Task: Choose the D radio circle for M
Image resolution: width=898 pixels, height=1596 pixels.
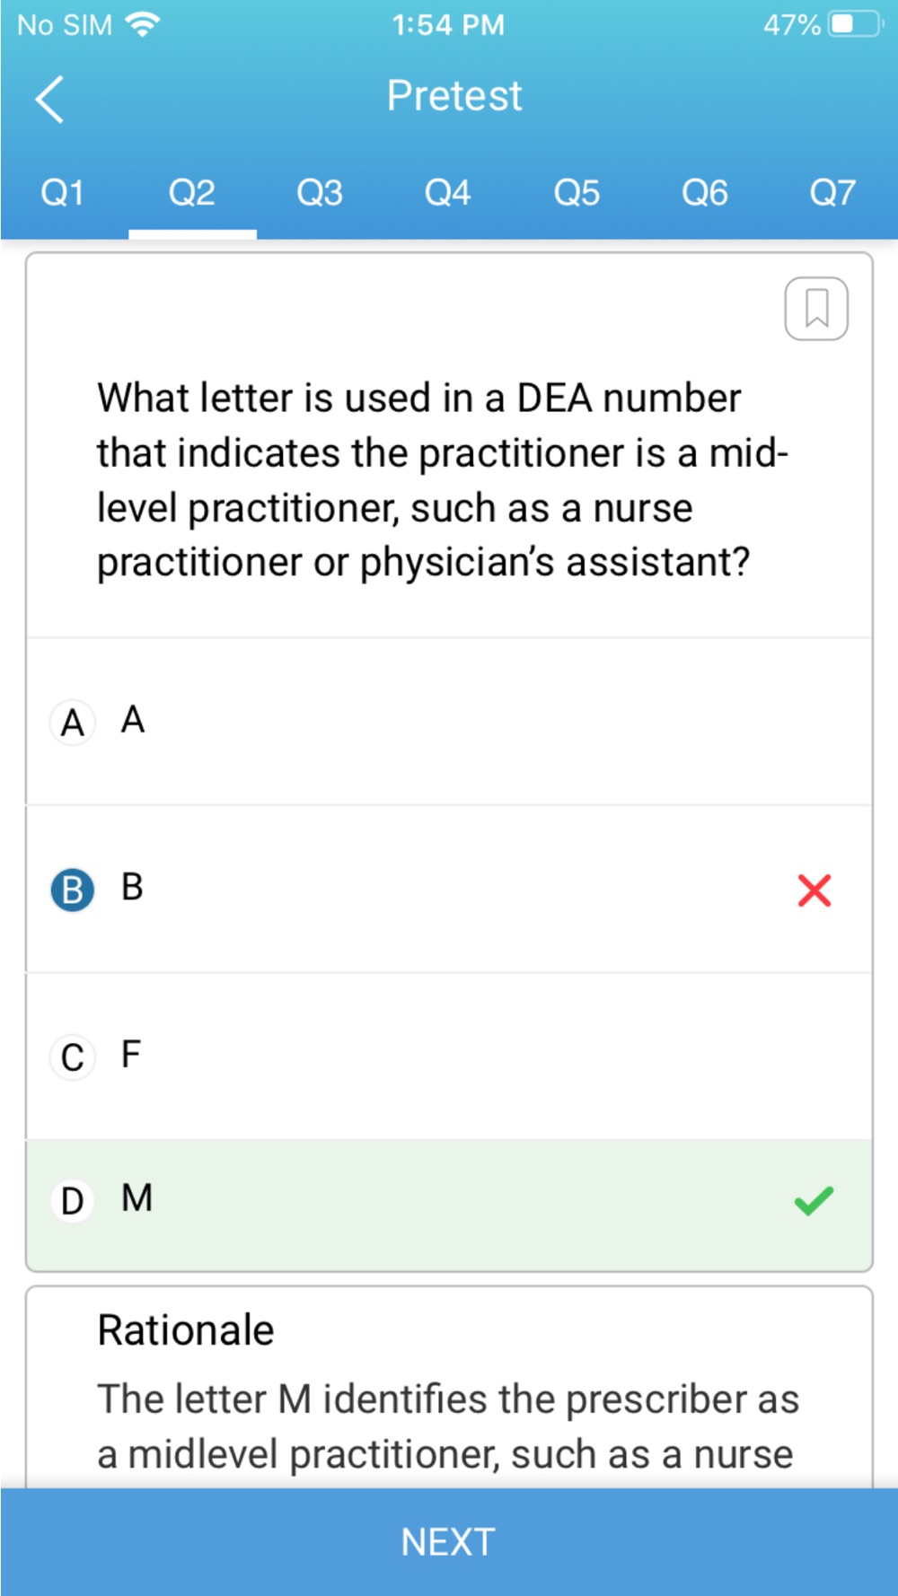Action: pyautogui.click(x=73, y=1200)
